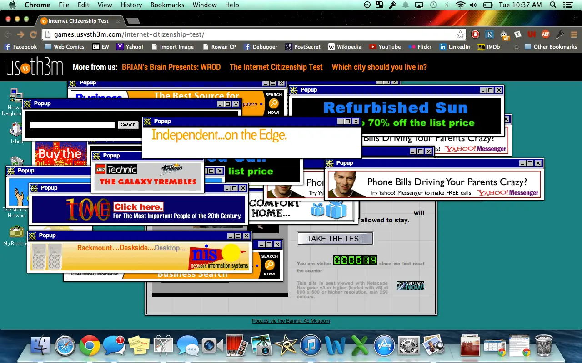
Task: Click the LEGO Technic Galaxy Trembles banner
Action: 148,177
